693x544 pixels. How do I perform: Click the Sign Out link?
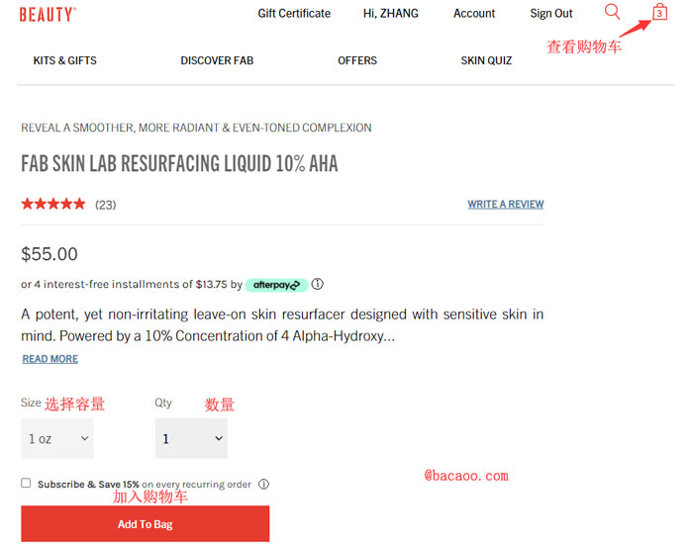click(x=551, y=13)
